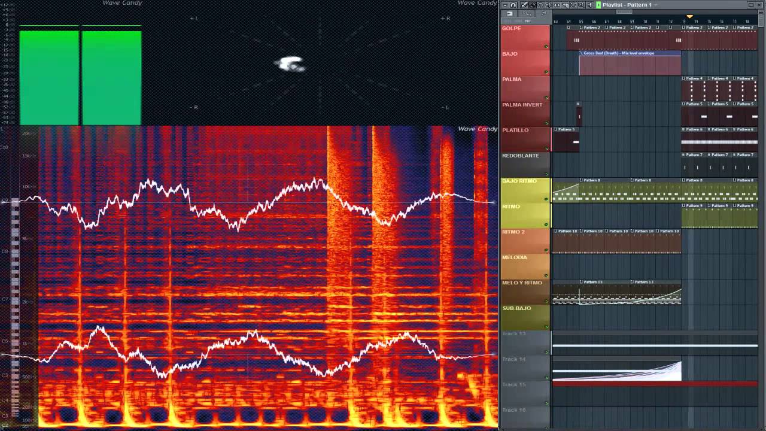
Task: Mute the PALMA track
Action: click(546, 97)
